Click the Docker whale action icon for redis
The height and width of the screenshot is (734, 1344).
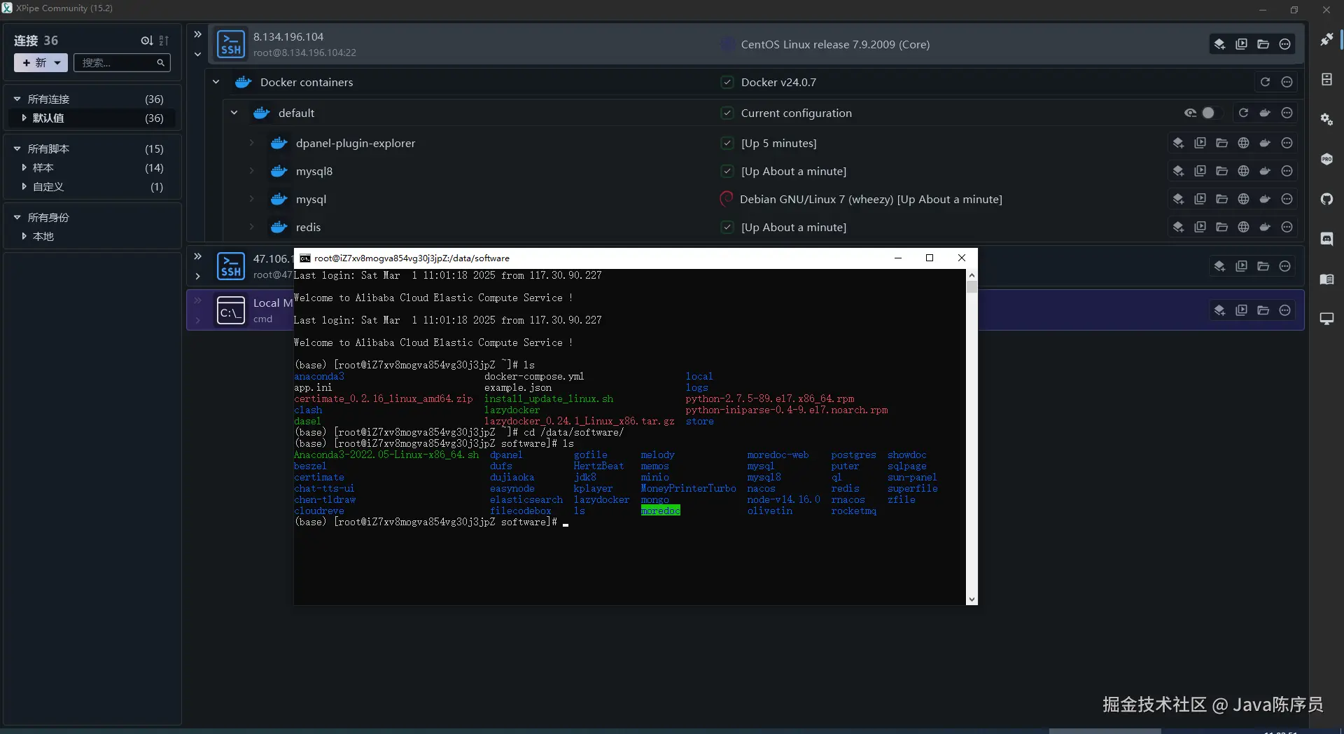[x=1265, y=227]
